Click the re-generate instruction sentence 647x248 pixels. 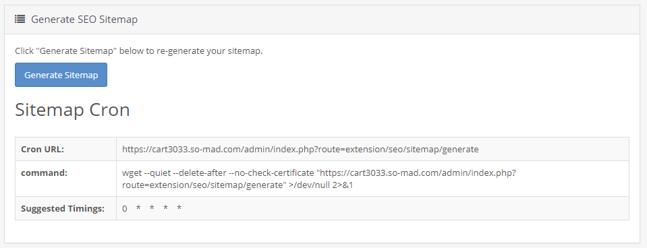(x=139, y=51)
